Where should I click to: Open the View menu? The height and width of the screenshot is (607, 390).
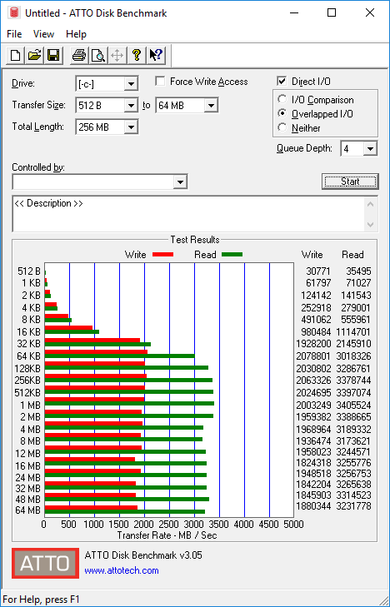coord(43,34)
